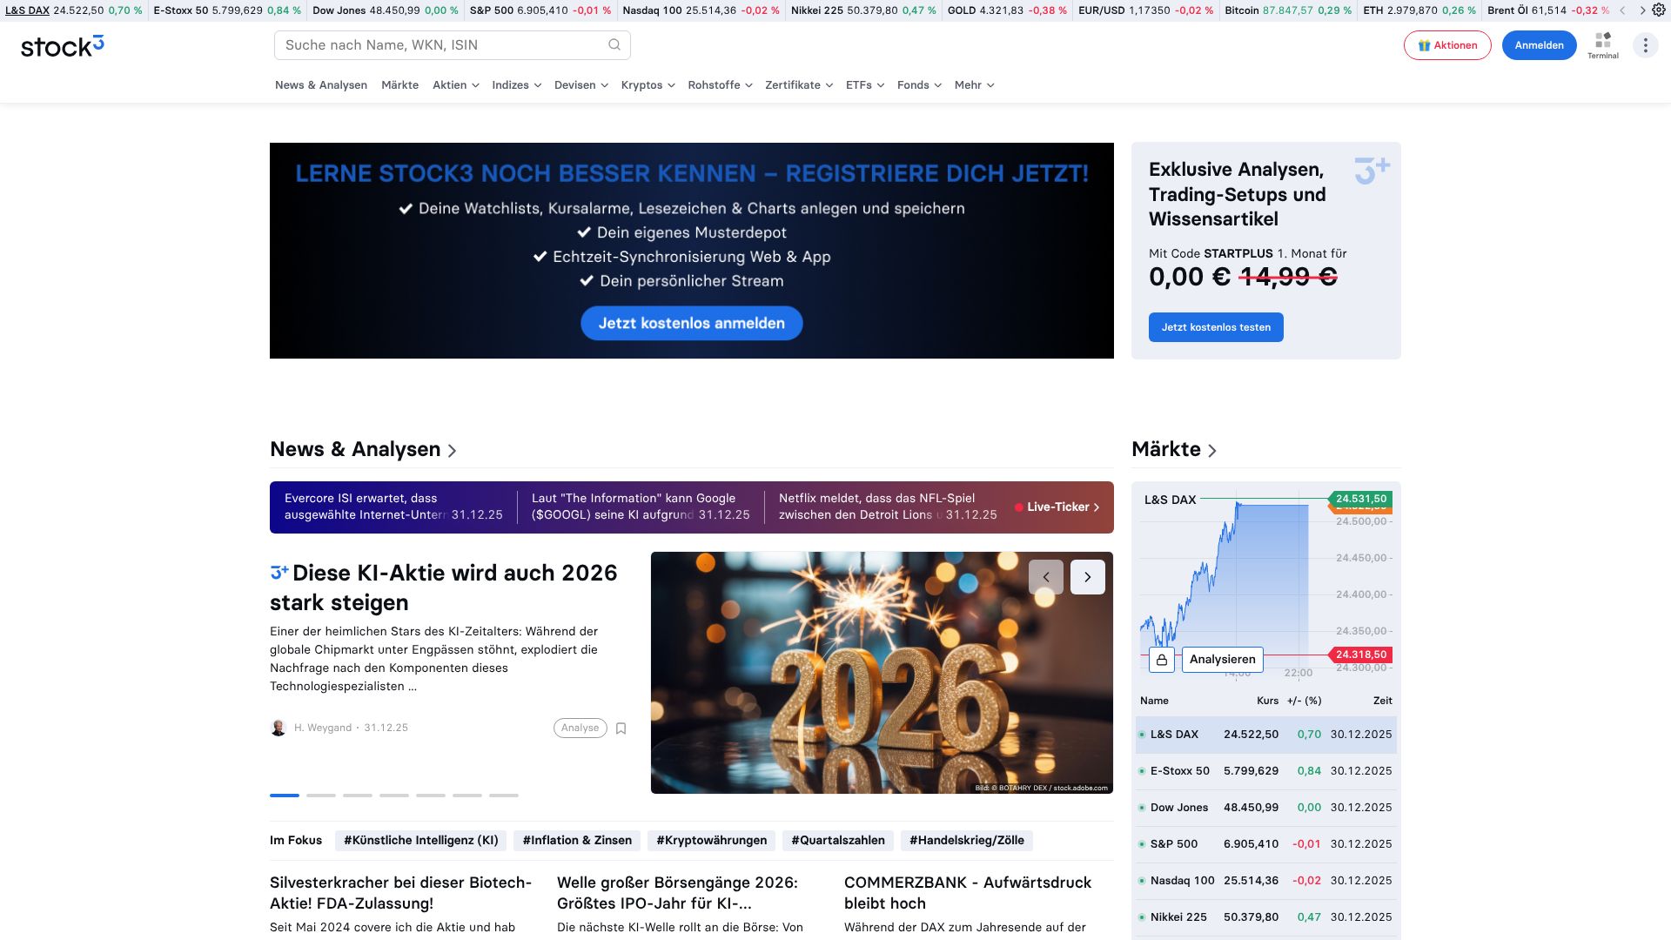Viewport: 1671px width, 940px height.
Task: Open the Terminal app icon
Action: tap(1602, 45)
